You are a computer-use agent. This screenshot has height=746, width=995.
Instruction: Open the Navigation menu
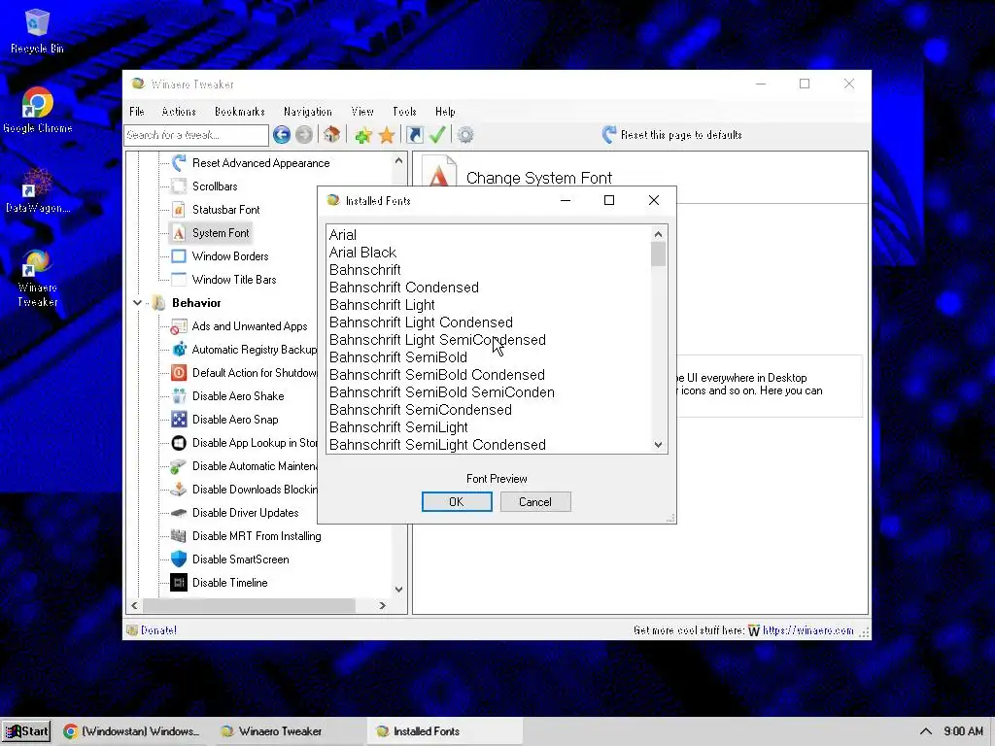pos(308,112)
